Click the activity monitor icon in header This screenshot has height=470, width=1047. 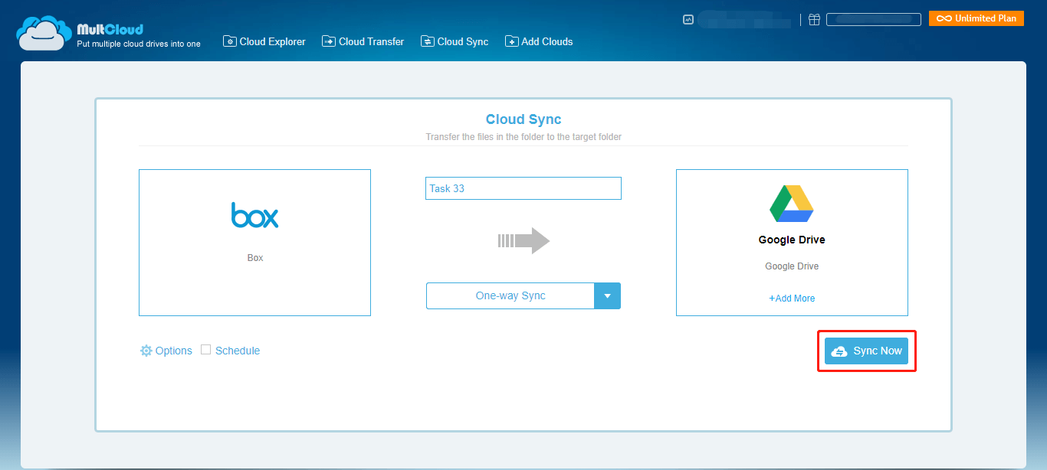(688, 20)
